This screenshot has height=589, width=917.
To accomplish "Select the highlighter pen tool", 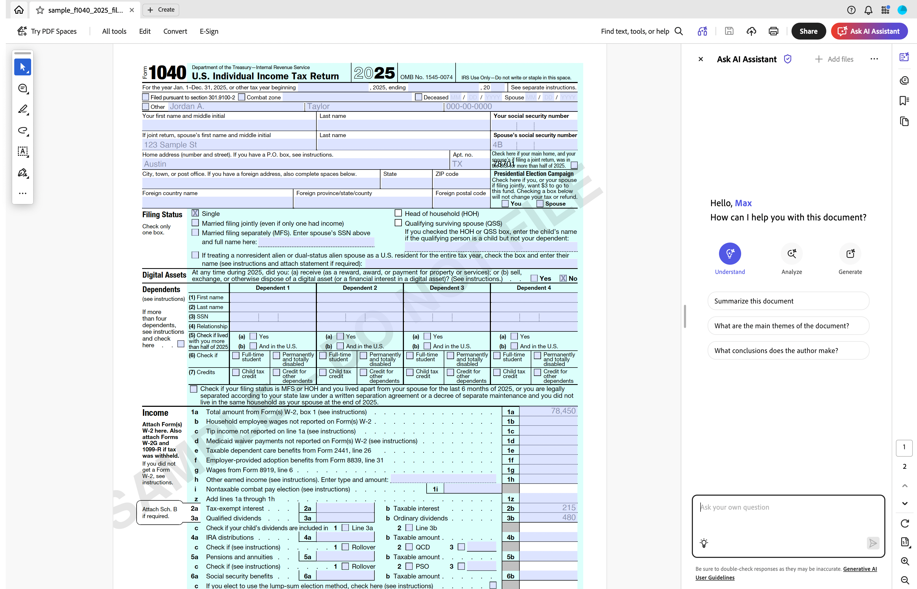I will click(23, 109).
